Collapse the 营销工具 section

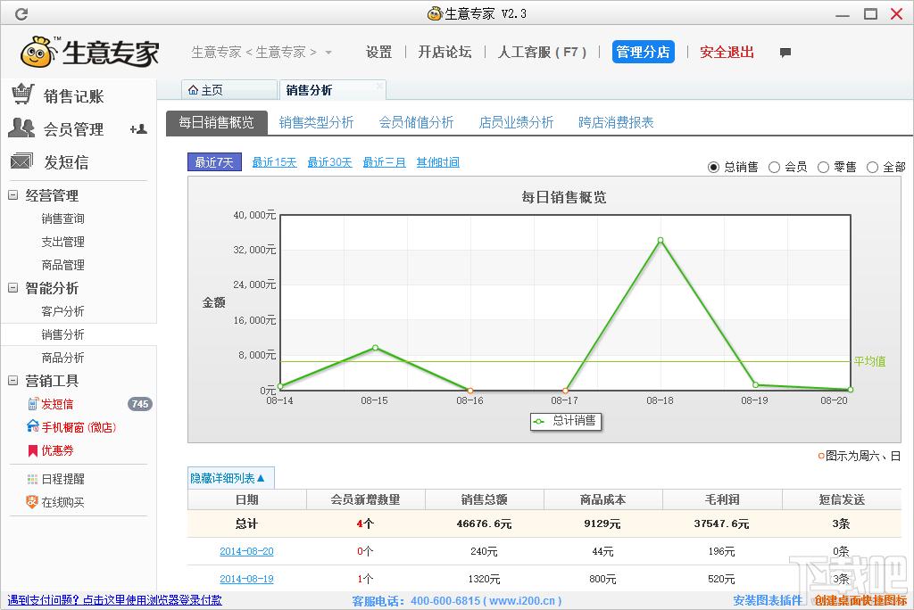click(x=12, y=381)
